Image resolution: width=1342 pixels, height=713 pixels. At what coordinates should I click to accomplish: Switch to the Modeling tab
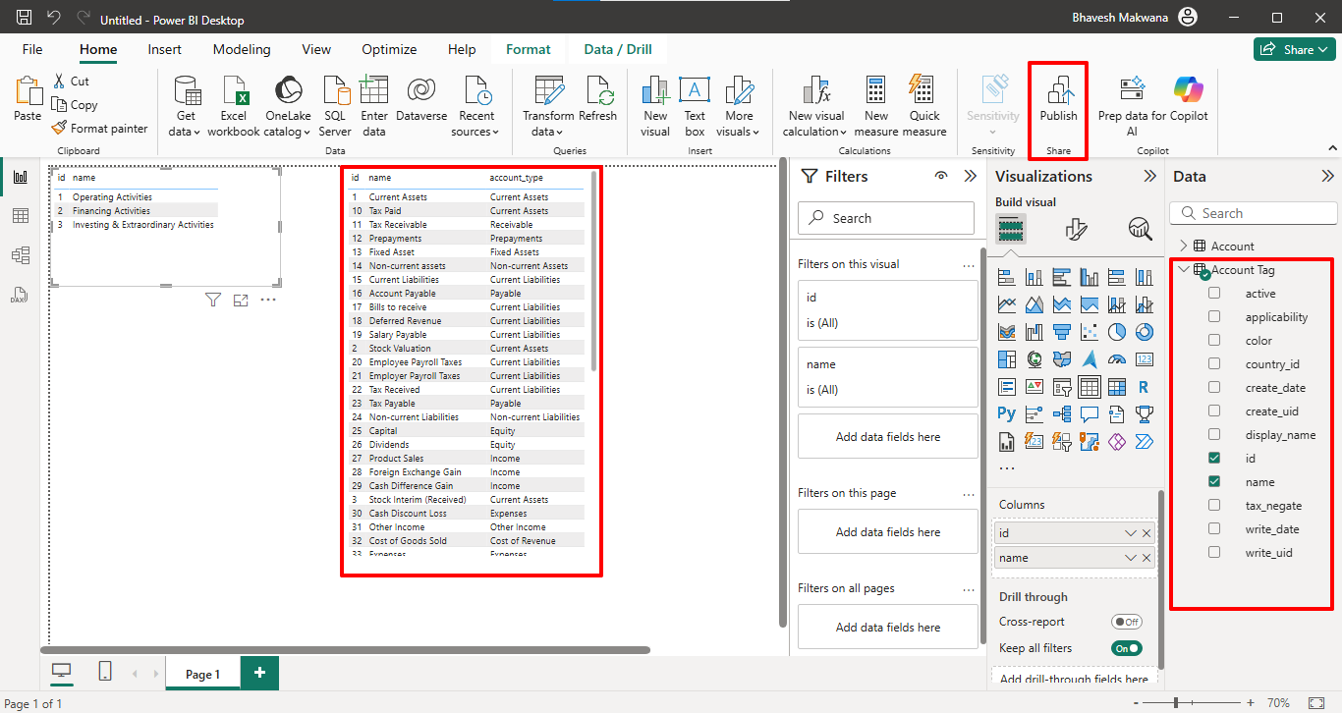point(242,49)
